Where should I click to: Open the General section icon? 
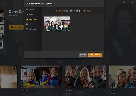(x=27, y=10)
